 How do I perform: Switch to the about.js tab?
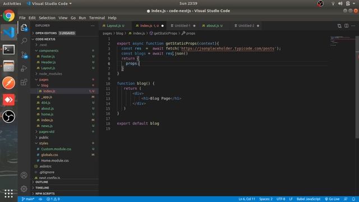[x=214, y=26]
